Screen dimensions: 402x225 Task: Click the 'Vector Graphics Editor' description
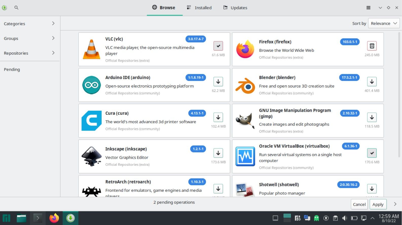tap(127, 157)
